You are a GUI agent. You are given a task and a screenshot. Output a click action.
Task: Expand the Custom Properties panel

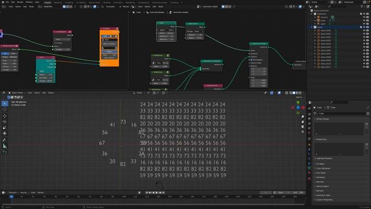324,200
